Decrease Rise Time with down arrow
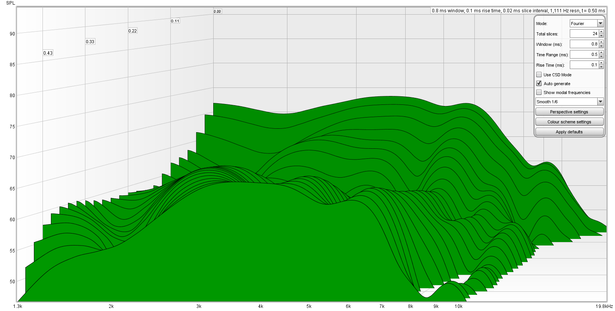This screenshot has height=311, width=615. pyautogui.click(x=601, y=67)
